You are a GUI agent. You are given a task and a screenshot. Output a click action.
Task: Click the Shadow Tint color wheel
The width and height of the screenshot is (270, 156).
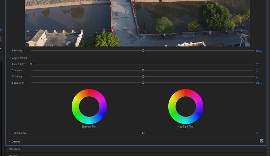click(89, 106)
